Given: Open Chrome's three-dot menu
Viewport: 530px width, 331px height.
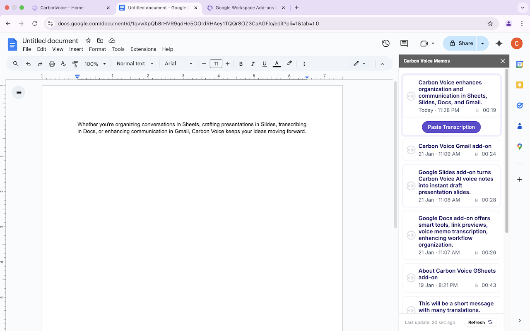Looking at the screenshot, I should coord(521,24).
